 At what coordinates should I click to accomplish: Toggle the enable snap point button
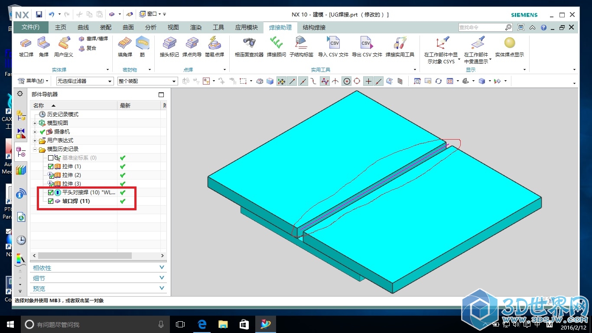281,81
